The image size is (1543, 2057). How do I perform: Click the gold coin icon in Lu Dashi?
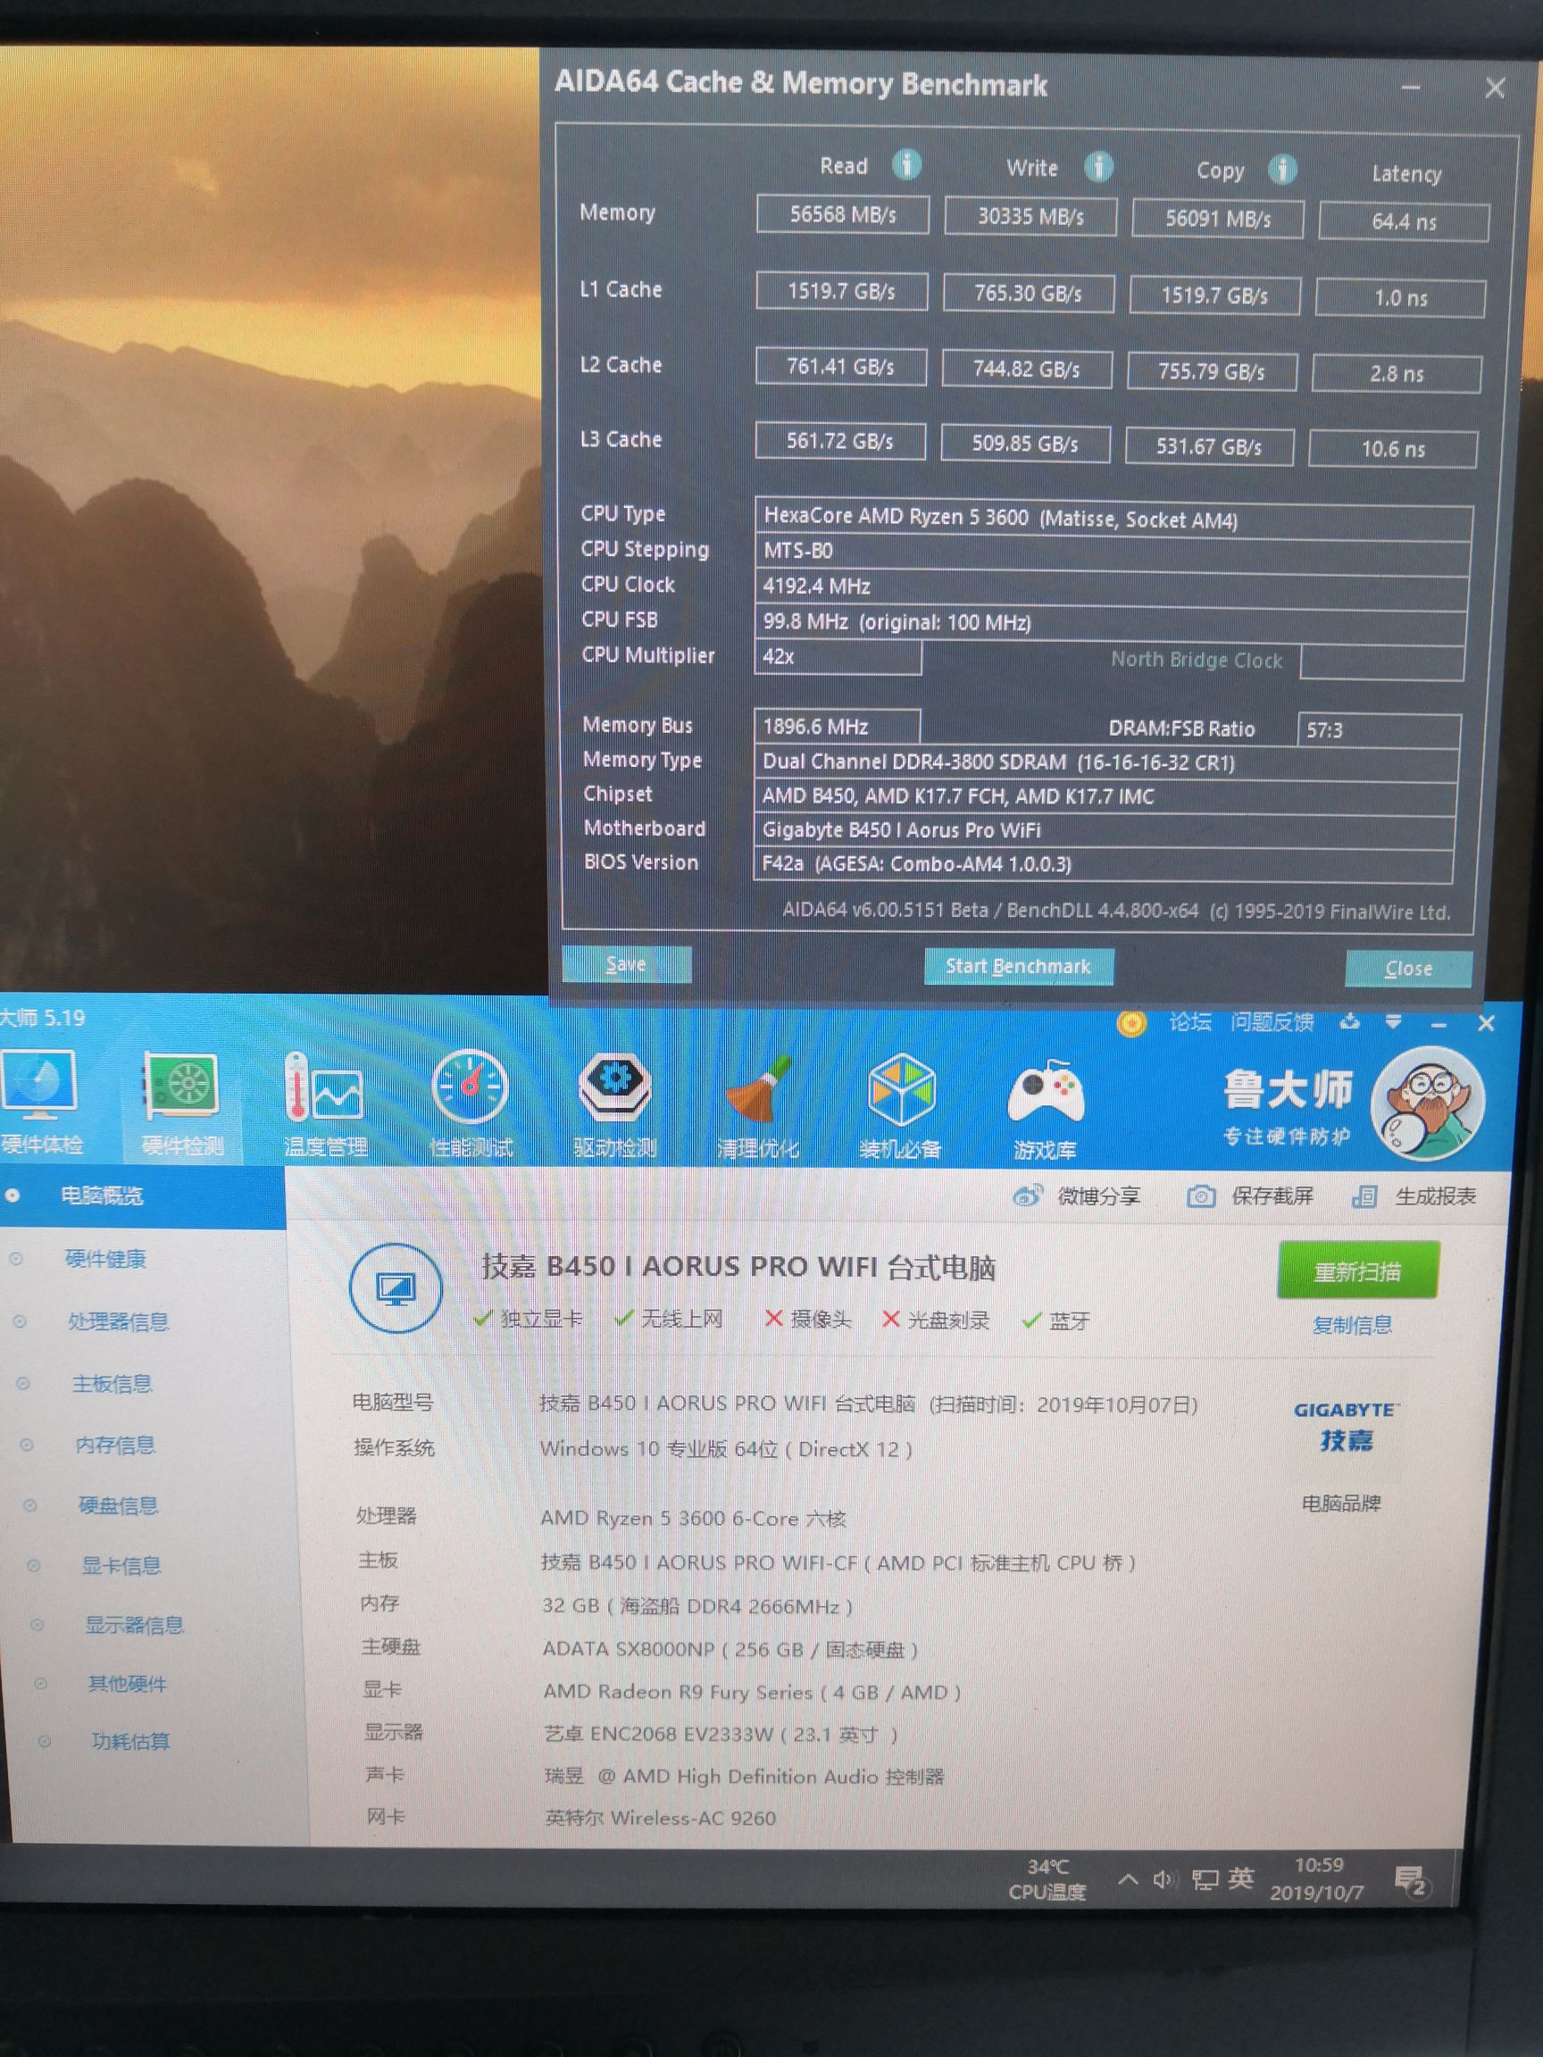[x=1131, y=1024]
